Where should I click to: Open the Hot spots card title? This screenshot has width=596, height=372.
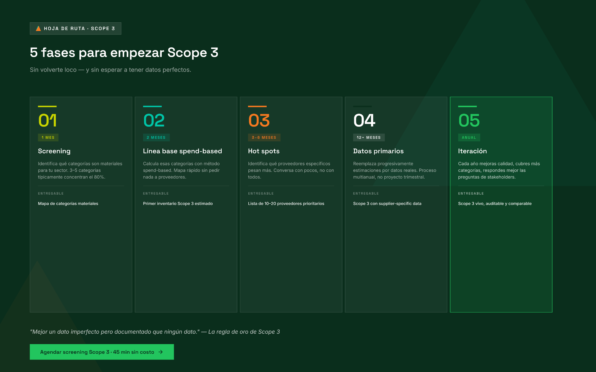[264, 151]
